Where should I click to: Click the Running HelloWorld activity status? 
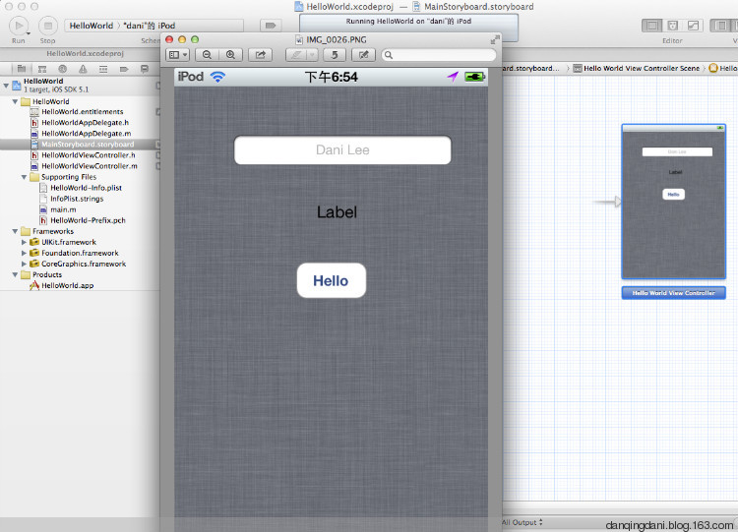[x=408, y=22]
